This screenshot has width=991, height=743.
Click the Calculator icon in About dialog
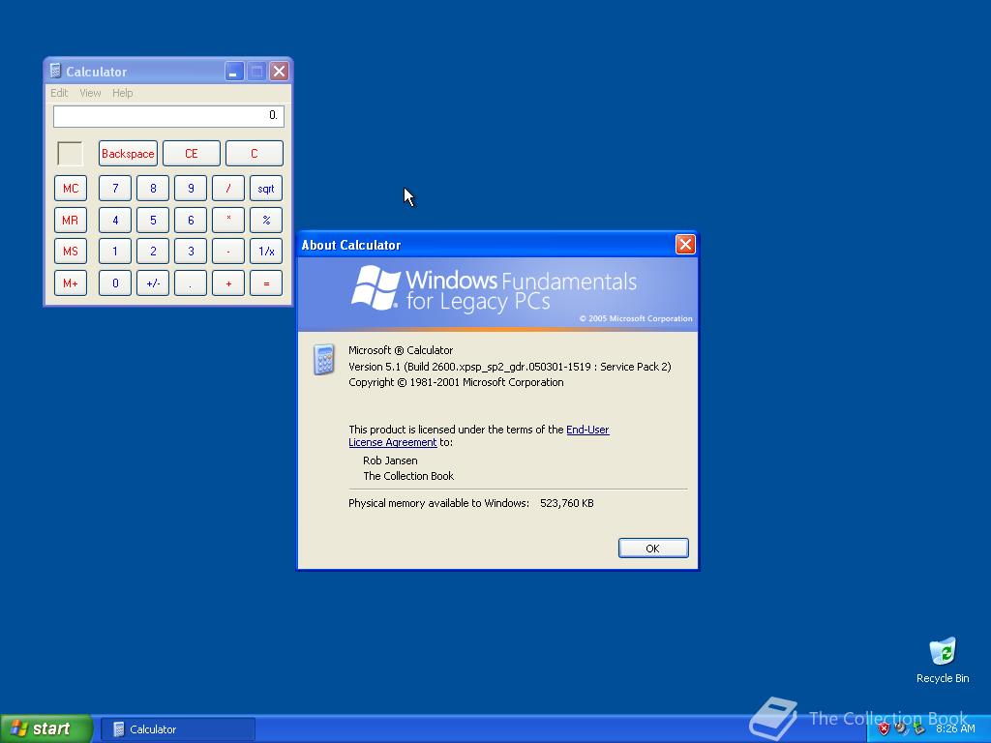pyautogui.click(x=324, y=360)
